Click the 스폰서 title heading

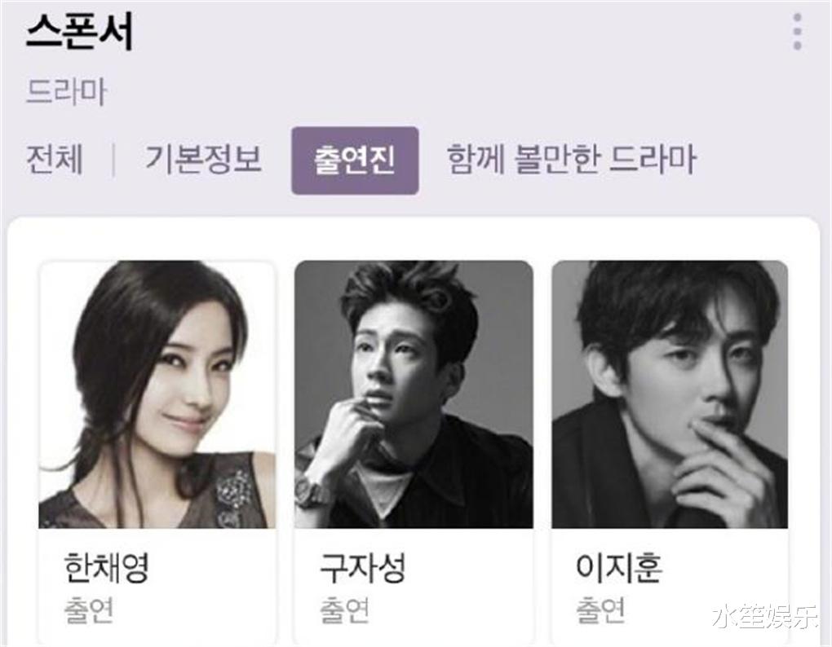[x=80, y=32]
